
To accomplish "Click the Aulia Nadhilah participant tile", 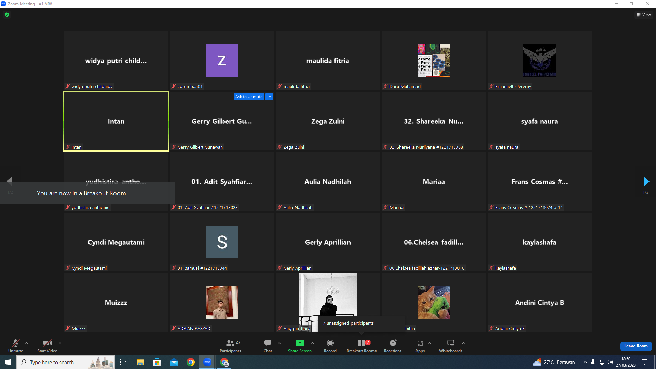I will click(328, 181).
